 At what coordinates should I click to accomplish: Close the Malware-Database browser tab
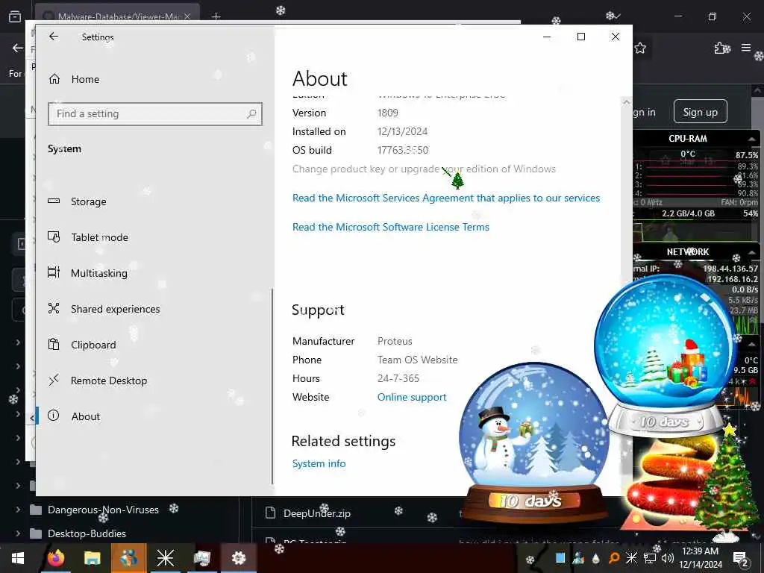tap(187, 16)
